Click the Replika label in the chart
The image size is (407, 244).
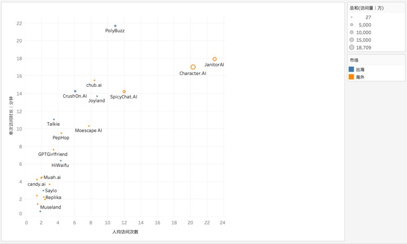(x=54, y=197)
